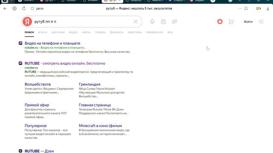This screenshot has width=273, height=153.
Task: Start voice search with the microphone icon
Action: (x=152, y=22)
